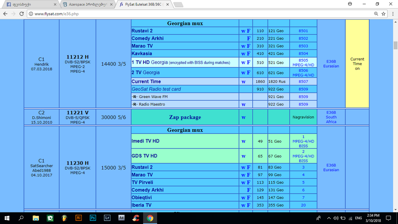Open E36B Eurasian beam link for 11212 H
This screenshot has width=398, height=224.
pyautogui.click(x=331, y=64)
